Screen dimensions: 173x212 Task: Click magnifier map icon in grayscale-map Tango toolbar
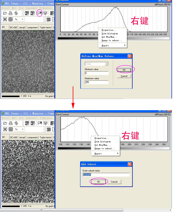(48, 19)
